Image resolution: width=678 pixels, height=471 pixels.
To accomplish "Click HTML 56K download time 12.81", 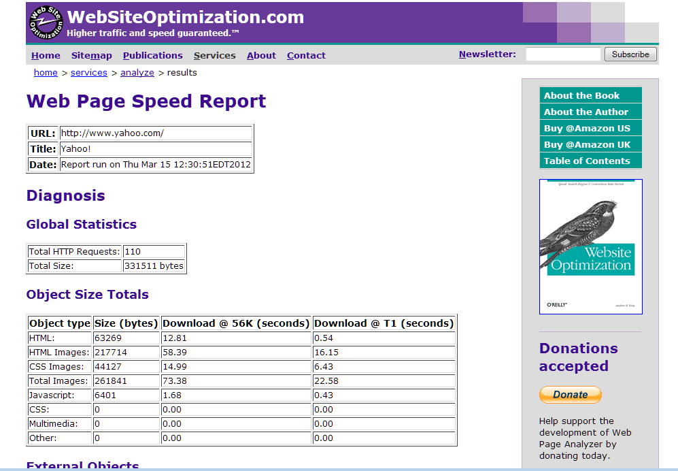I will pyautogui.click(x=236, y=338).
